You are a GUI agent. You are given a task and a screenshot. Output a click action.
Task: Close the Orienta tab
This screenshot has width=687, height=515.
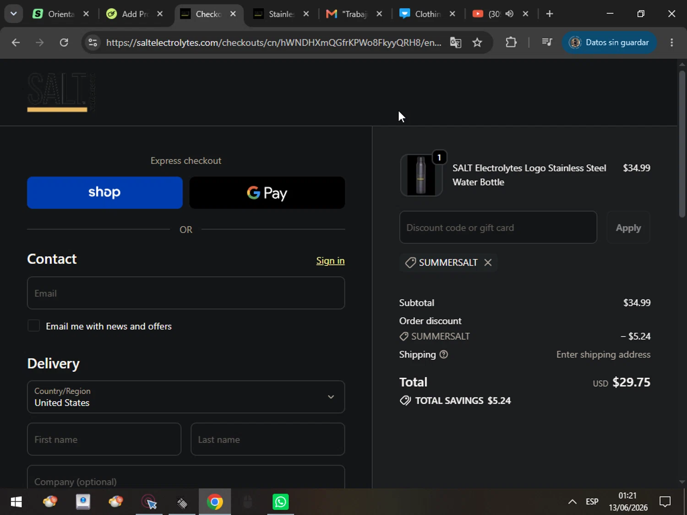(86, 14)
